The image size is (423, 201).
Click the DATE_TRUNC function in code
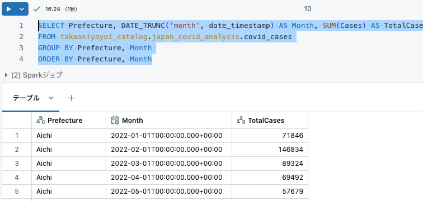[x=143, y=26]
